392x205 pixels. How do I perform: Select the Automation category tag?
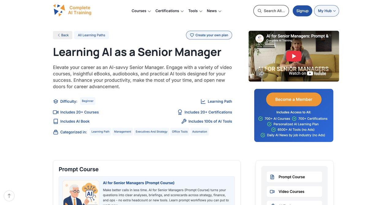pos(200,132)
